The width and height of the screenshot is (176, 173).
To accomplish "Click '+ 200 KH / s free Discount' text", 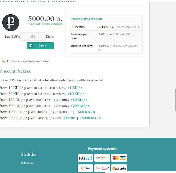I will 45,24.
